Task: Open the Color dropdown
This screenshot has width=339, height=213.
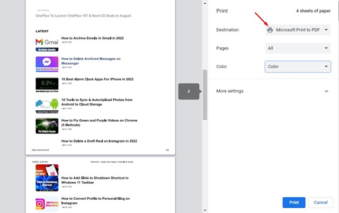Action: click(x=298, y=67)
